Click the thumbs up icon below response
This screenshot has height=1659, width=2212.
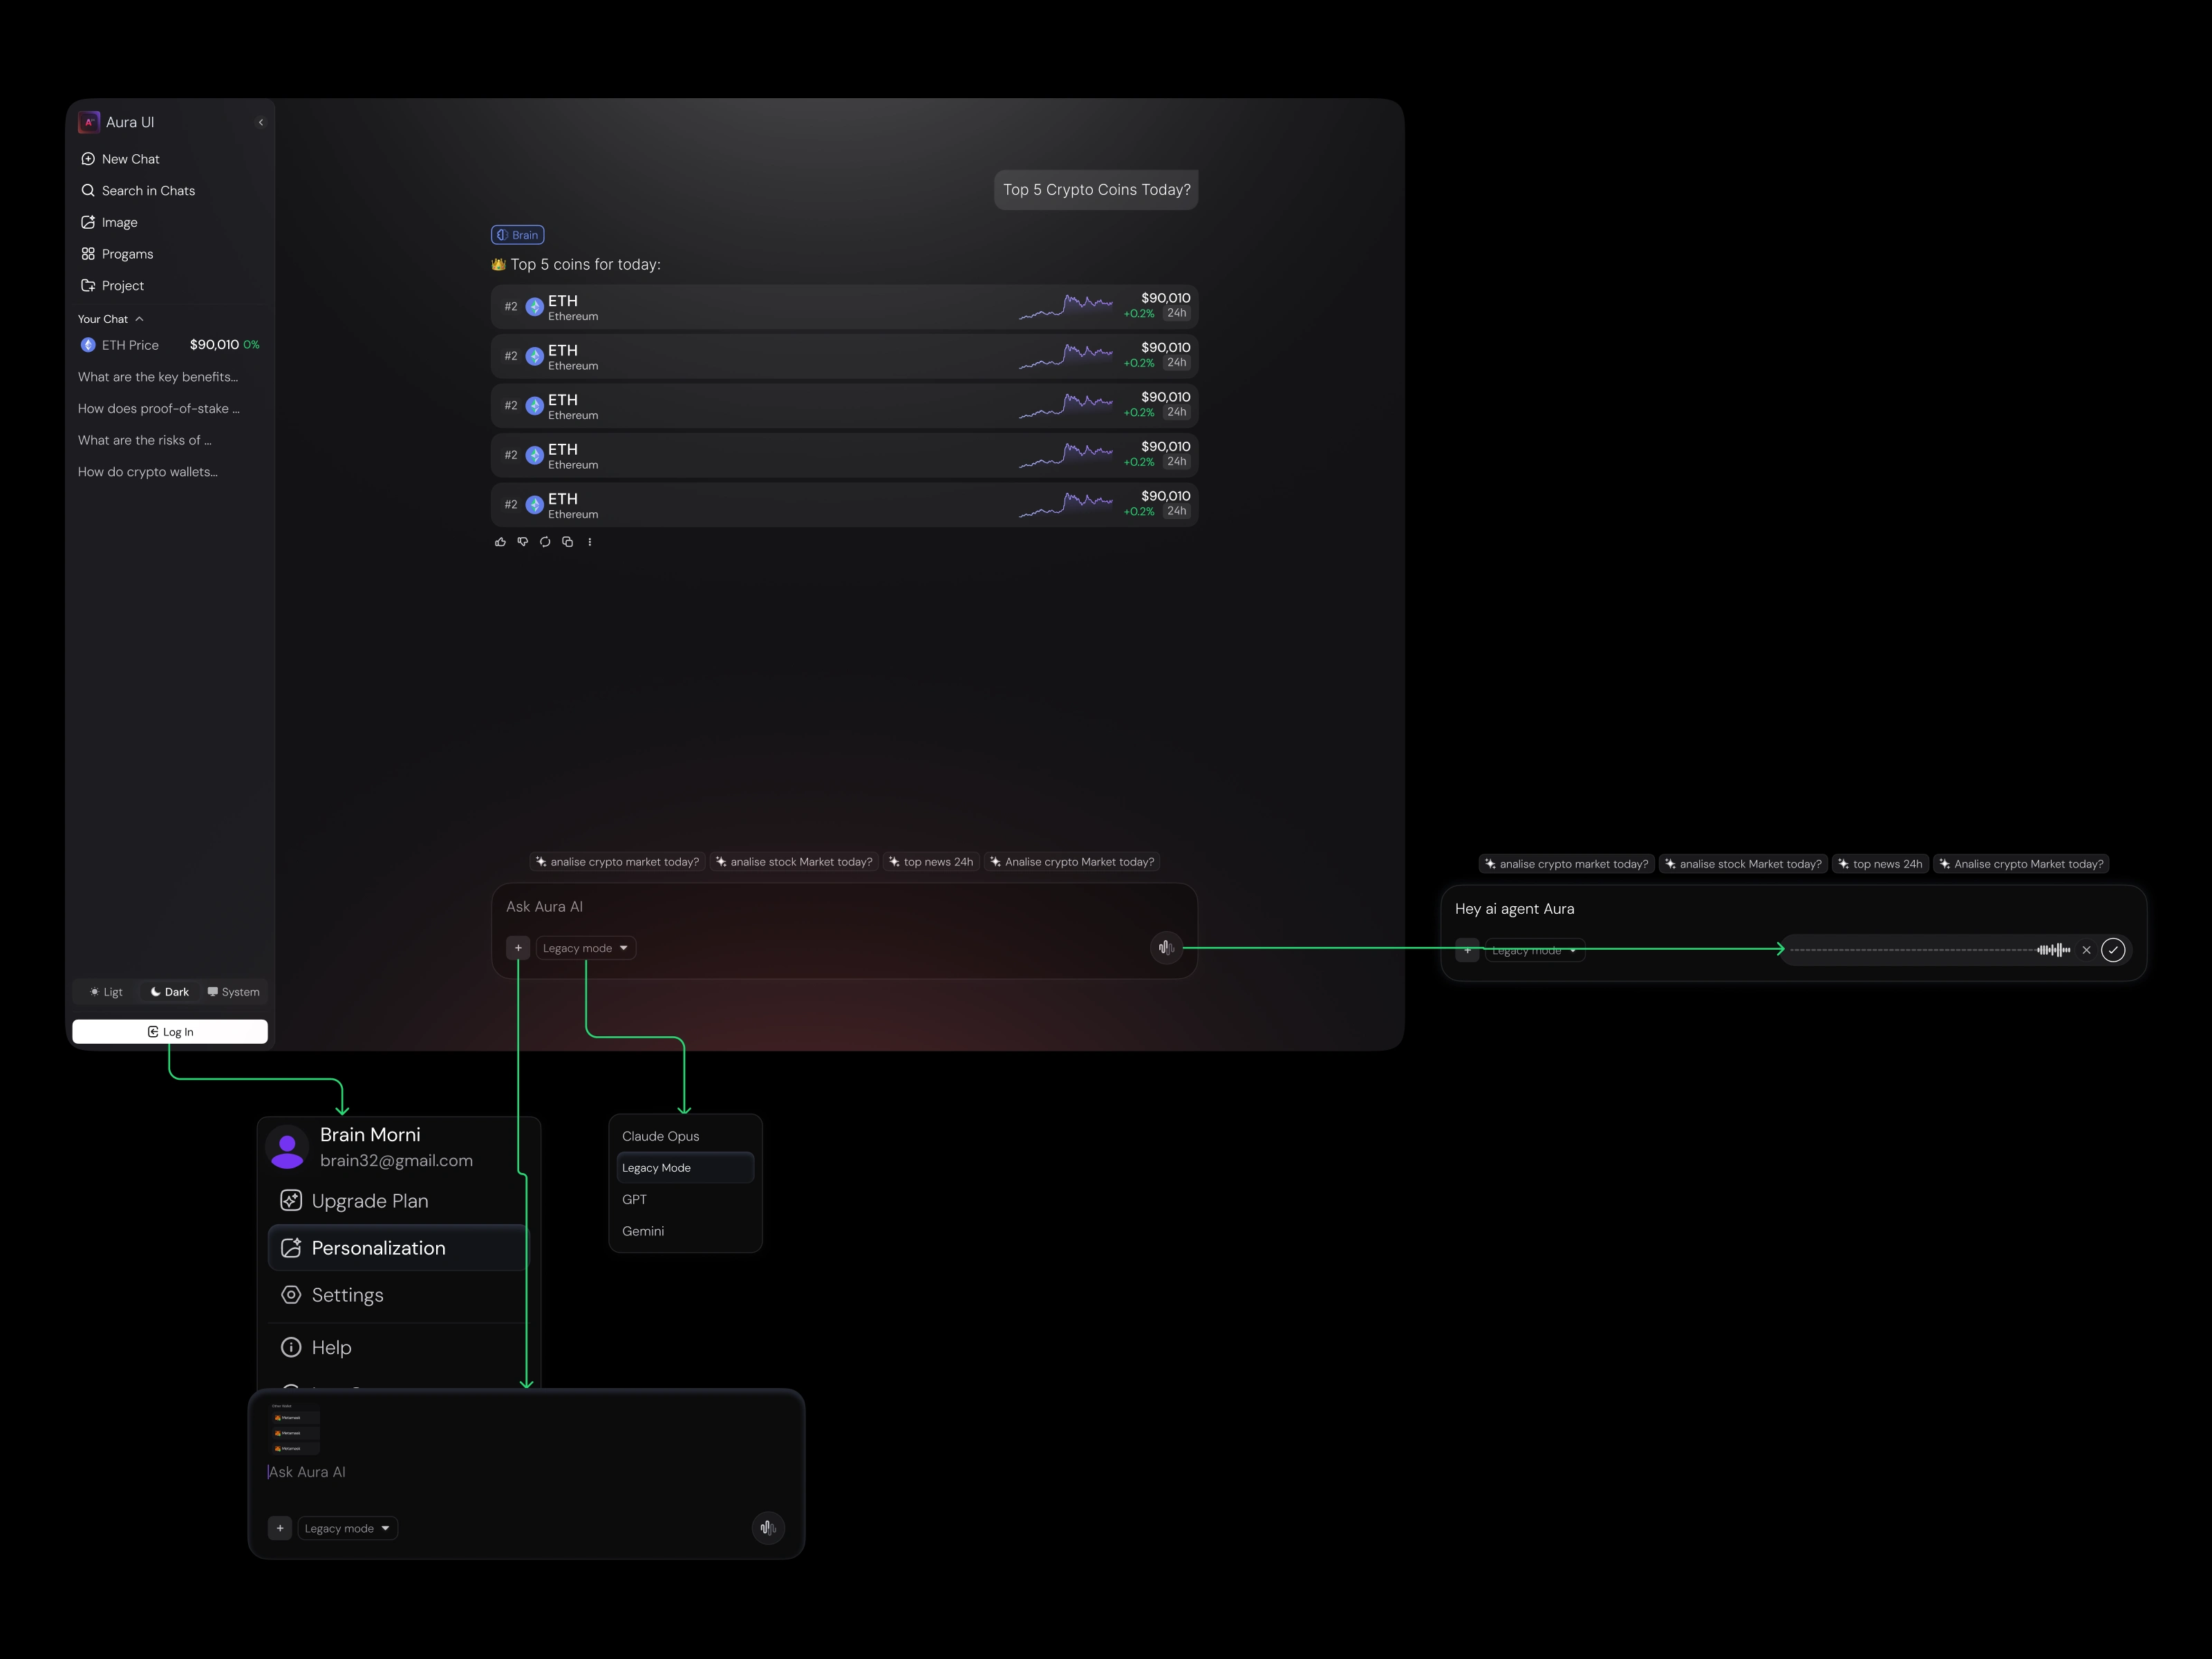(500, 542)
